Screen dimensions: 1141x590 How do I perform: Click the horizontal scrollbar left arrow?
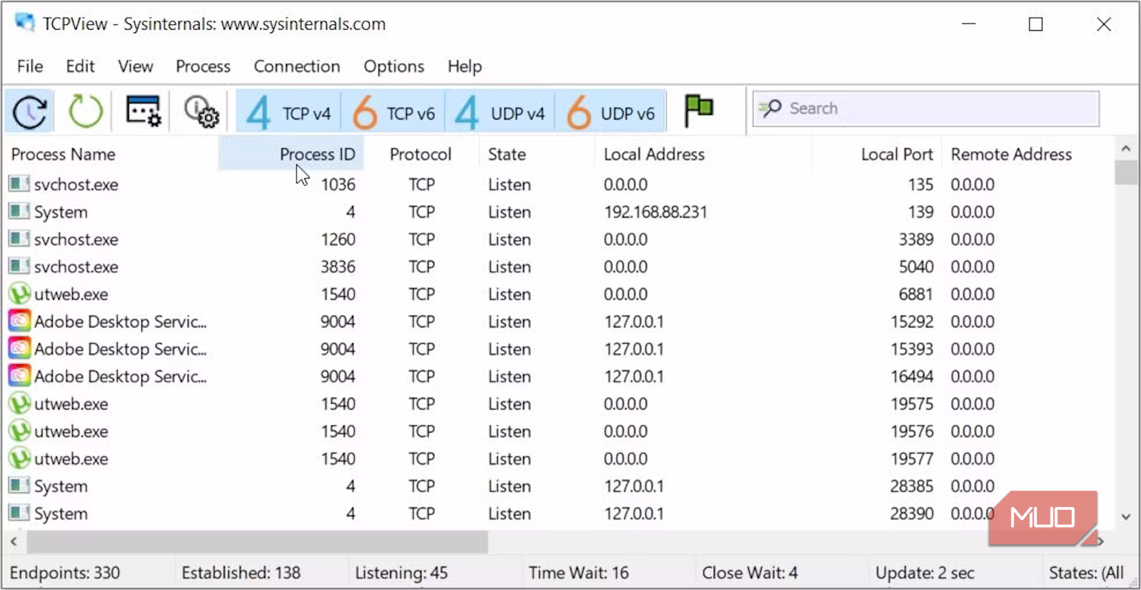point(14,542)
